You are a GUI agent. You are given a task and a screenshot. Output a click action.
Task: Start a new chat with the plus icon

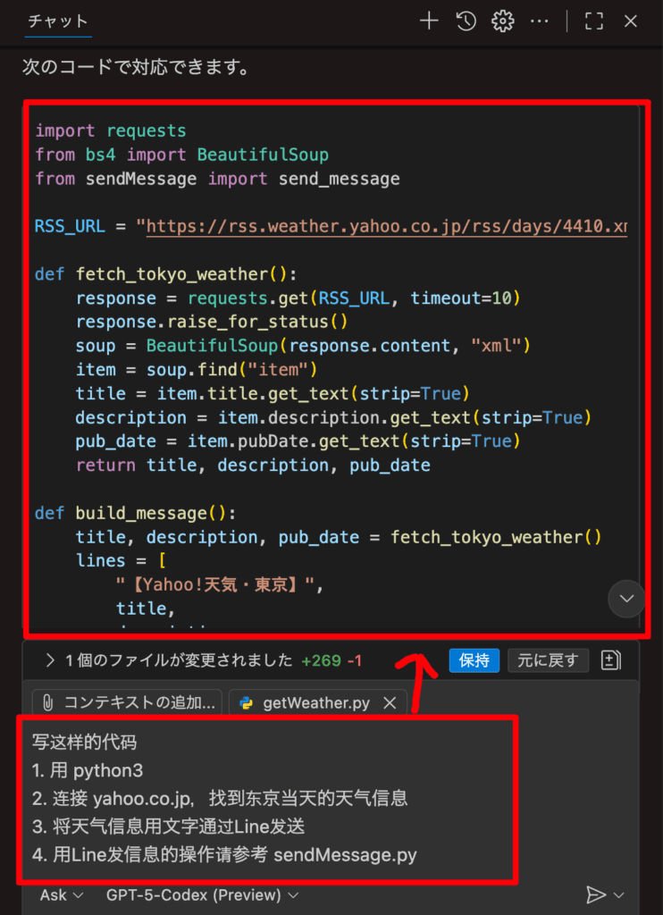(x=429, y=21)
